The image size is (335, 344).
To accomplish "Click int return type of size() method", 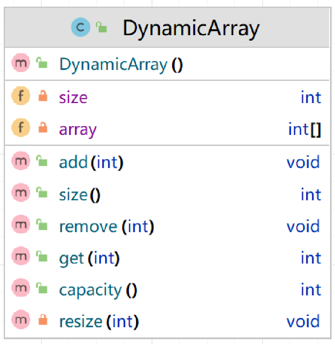I will click(311, 194).
